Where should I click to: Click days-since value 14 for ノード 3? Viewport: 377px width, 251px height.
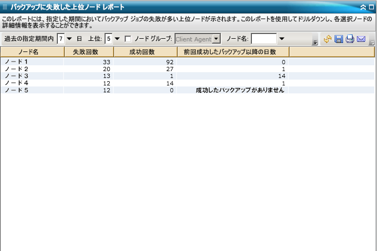pos(282,76)
